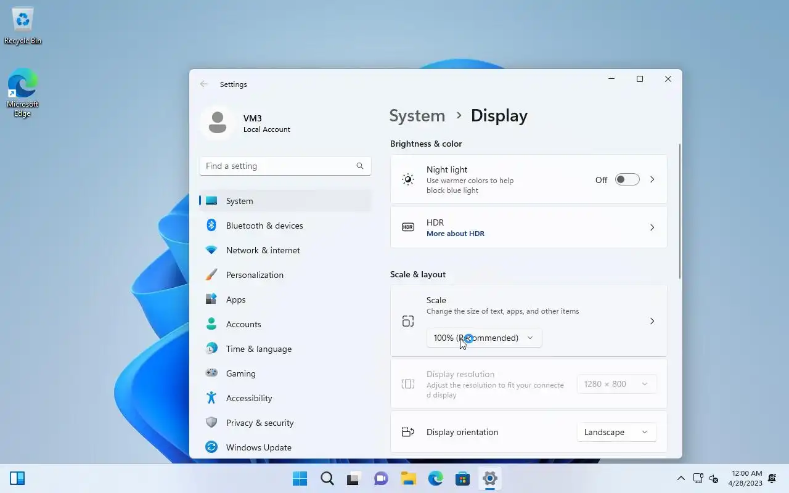Viewport: 789px width, 493px height.
Task: Open the HDR settings chevron
Action: tap(652, 227)
